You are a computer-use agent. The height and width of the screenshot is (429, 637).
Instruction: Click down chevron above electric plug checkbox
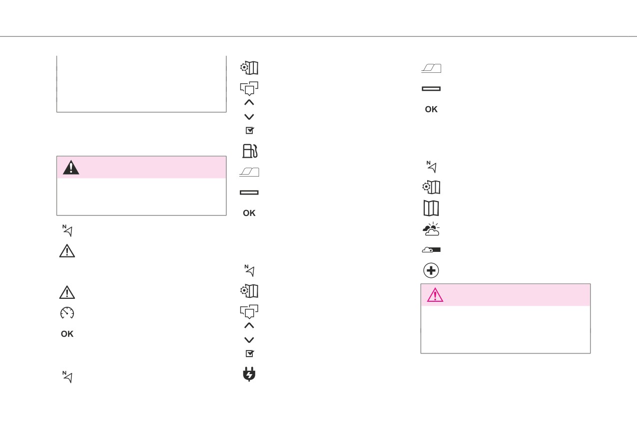pos(249,340)
